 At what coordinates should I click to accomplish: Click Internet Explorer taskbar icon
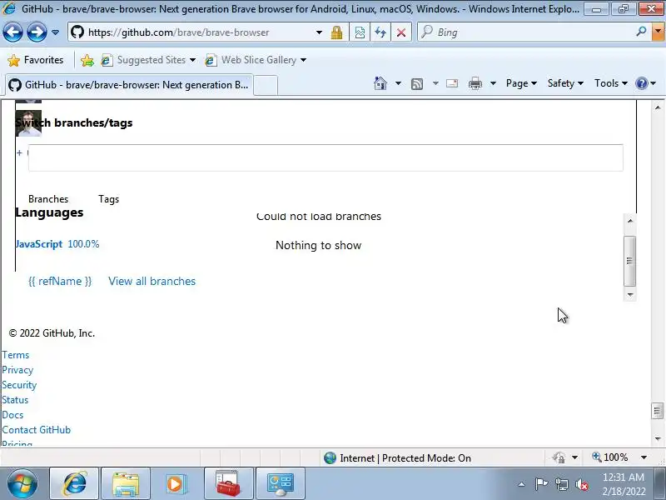coord(75,483)
